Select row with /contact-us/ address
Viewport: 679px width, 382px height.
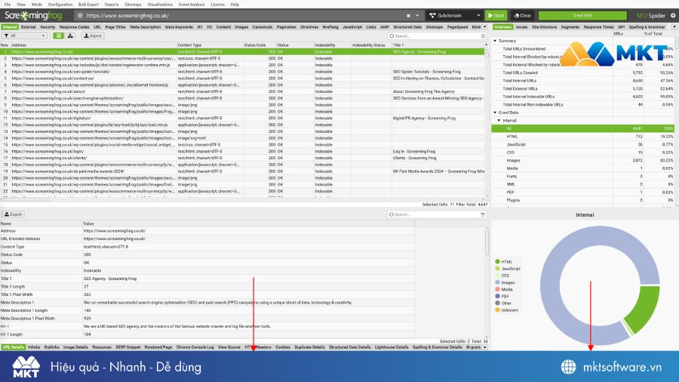(x=242, y=79)
